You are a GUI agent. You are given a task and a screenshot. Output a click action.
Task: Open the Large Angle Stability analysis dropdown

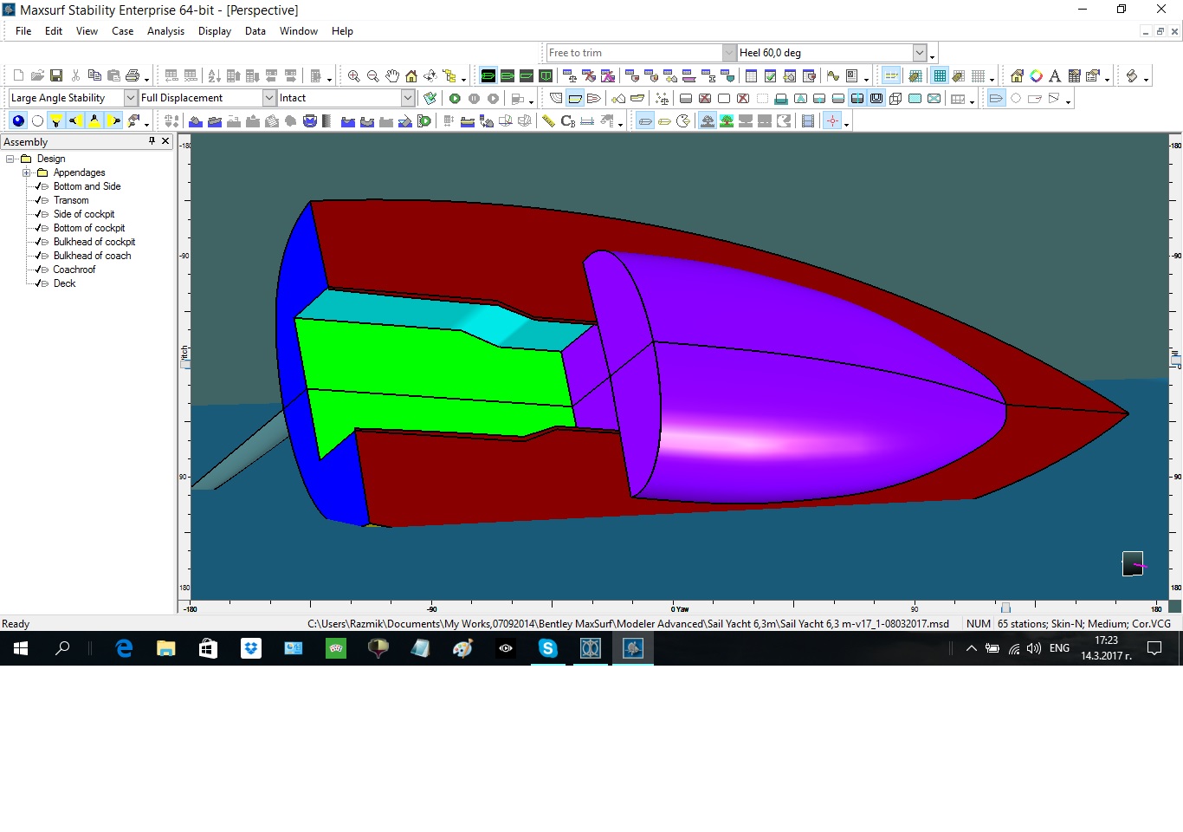(x=131, y=98)
